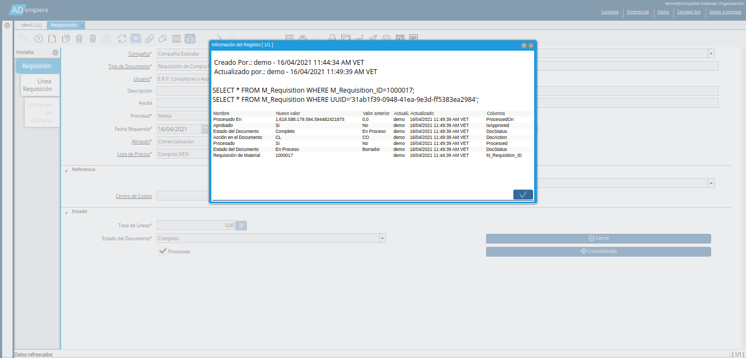
Task: Expand the Estado del Documento dropdown
Action: 382,238
